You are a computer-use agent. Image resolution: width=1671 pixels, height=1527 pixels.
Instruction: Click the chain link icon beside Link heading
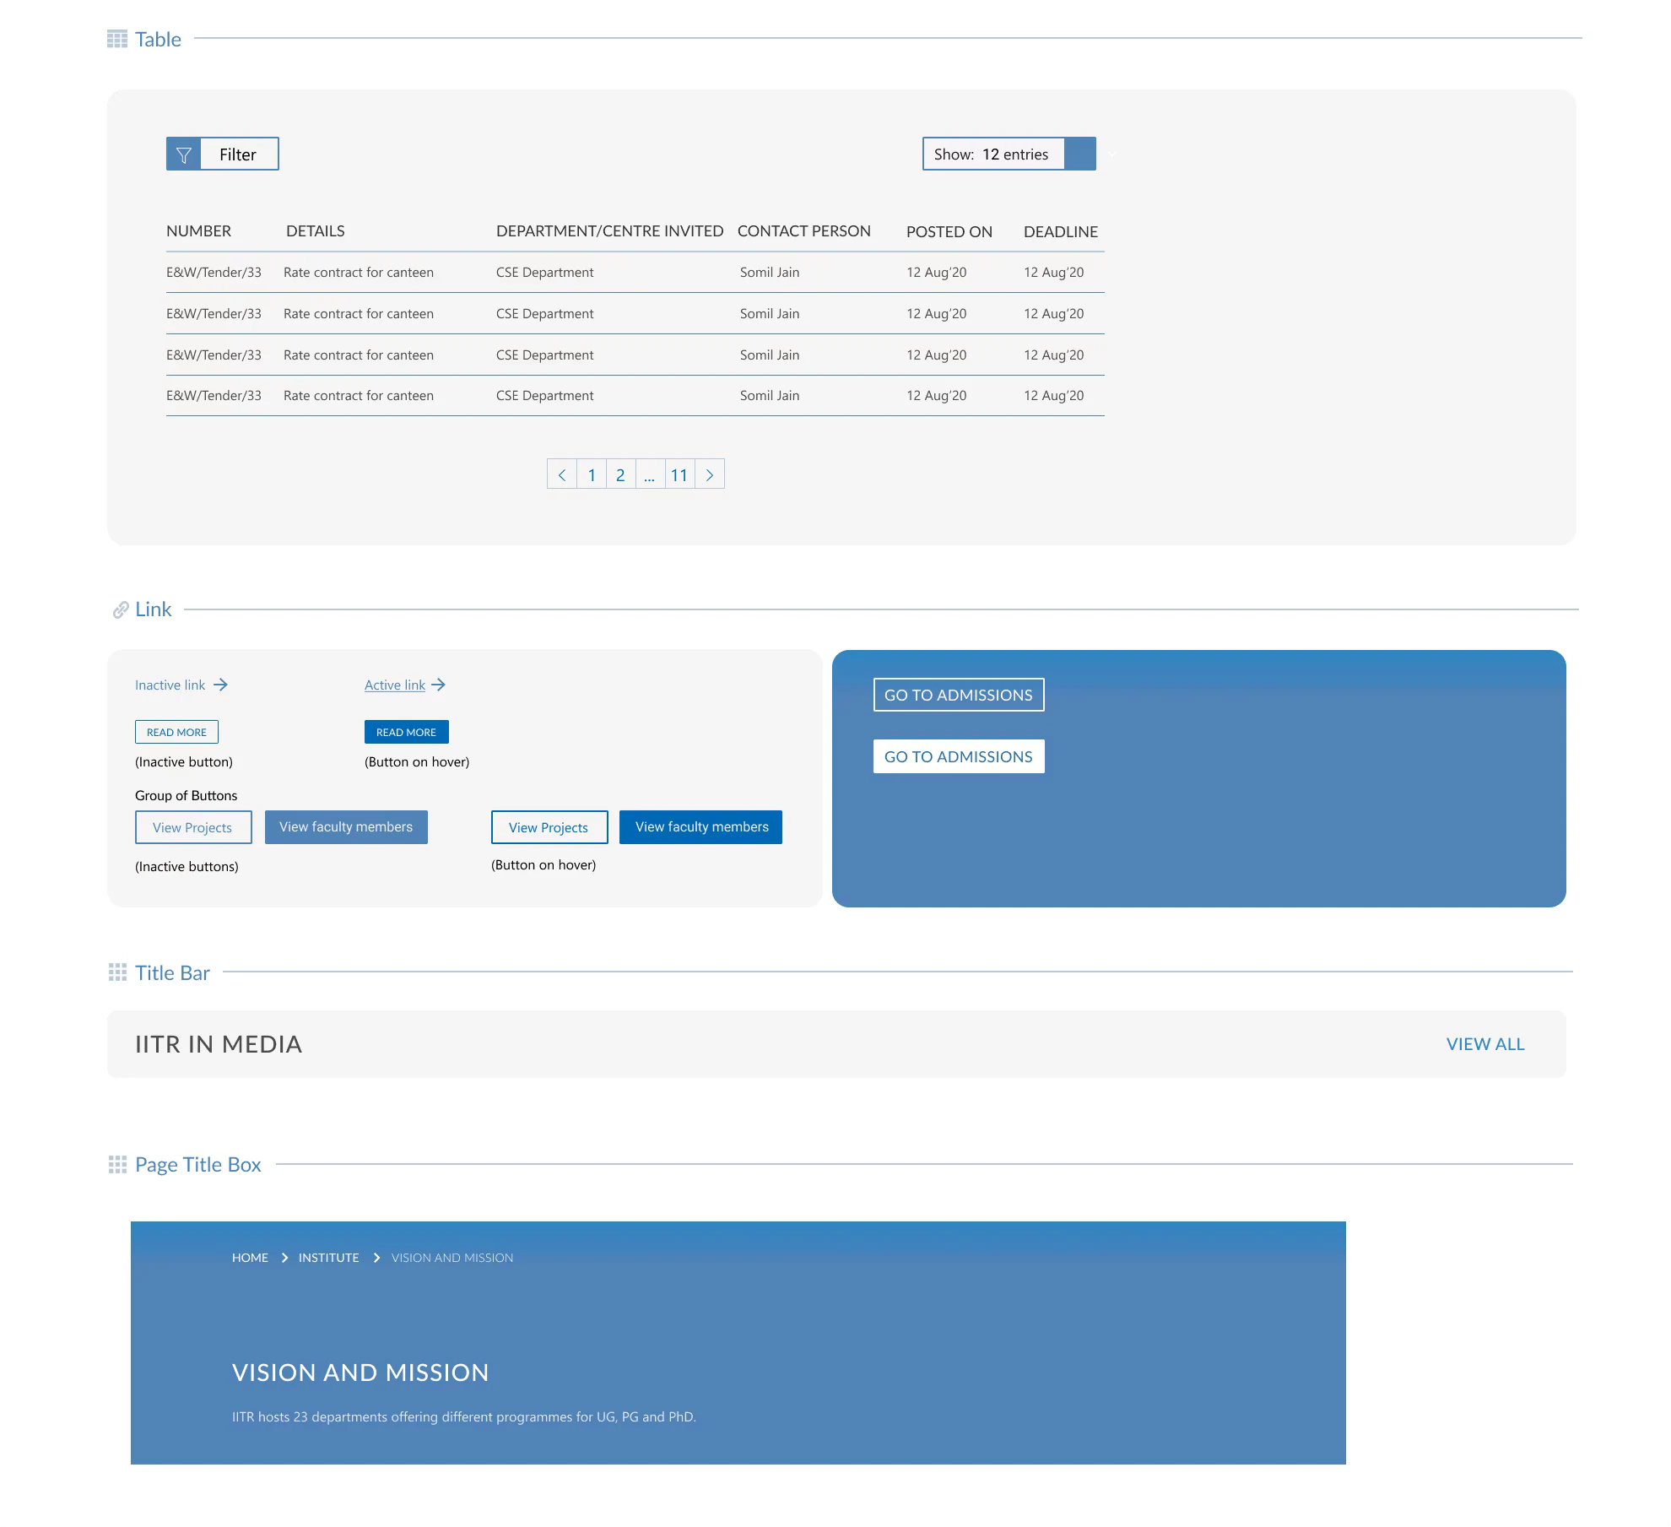click(121, 609)
